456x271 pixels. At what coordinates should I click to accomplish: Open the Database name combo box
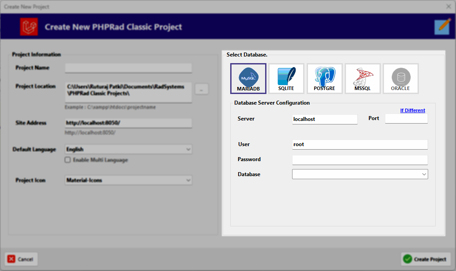(x=360, y=174)
